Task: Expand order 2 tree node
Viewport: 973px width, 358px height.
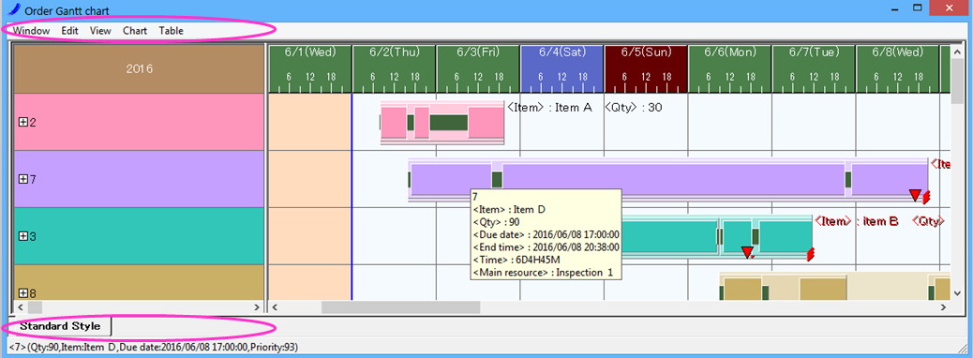Action: click(x=23, y=122)
